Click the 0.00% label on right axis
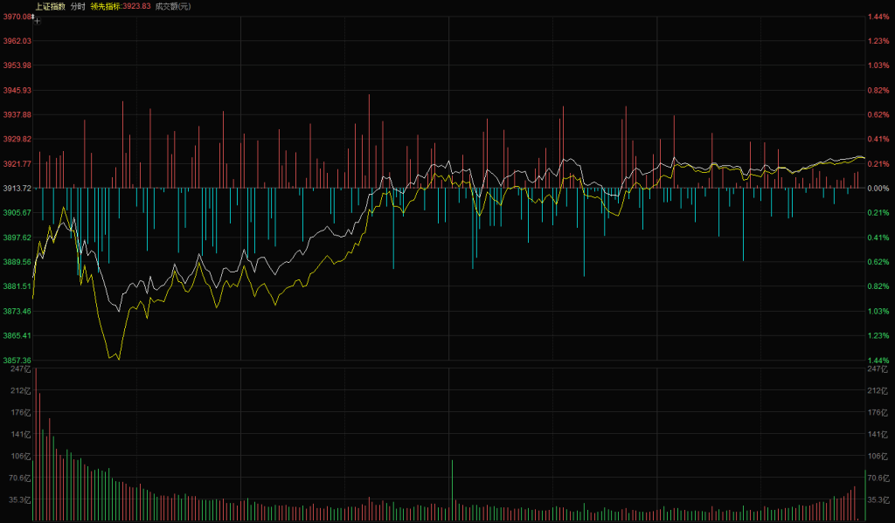Image resolution: width=895 pixels, height=523 pixels. [x=878, y=188]
